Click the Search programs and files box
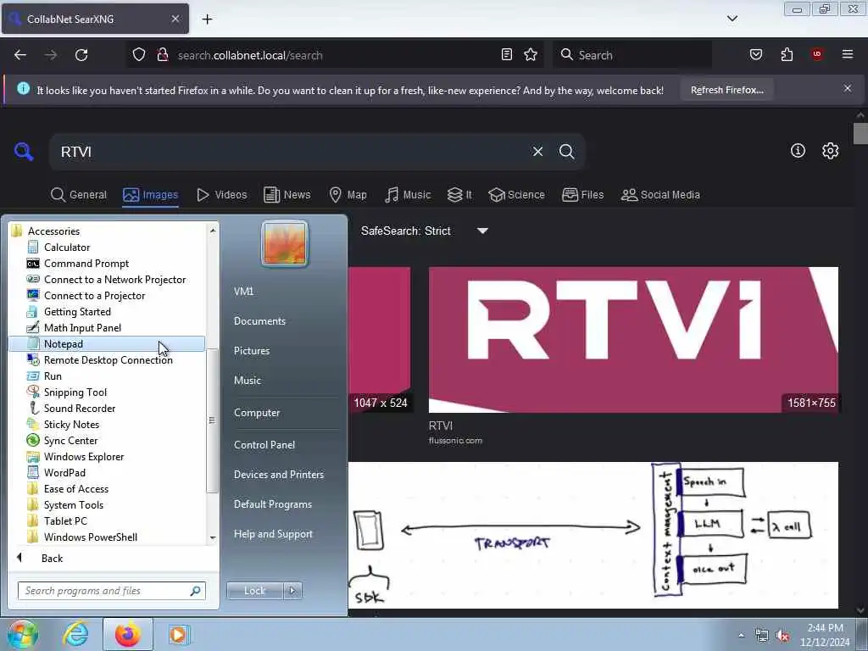Screen dimensions: 868x651 tap(112, 591)
